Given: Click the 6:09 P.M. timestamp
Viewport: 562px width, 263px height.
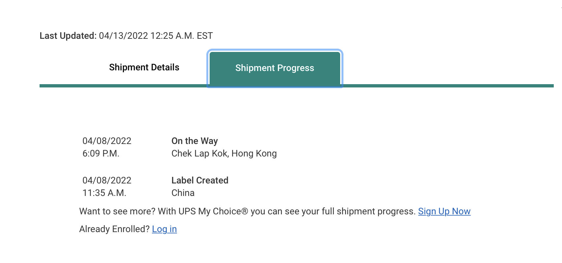Looking at the screenshot, I should pyautogui.click(x=101, y=154).
